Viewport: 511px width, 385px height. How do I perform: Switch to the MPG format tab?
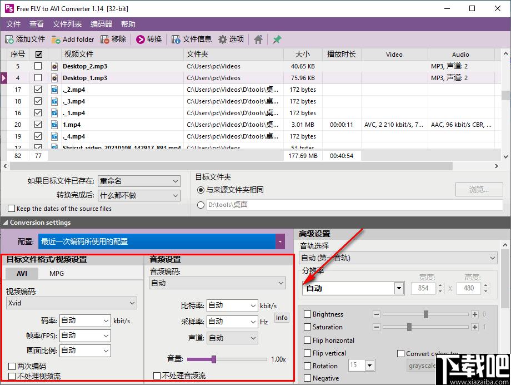(57, 274)
